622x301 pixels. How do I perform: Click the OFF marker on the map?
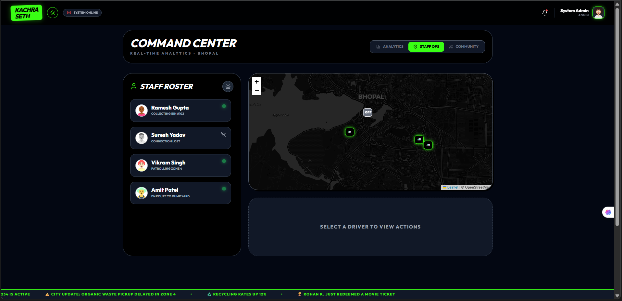click(x=367, y=112)
